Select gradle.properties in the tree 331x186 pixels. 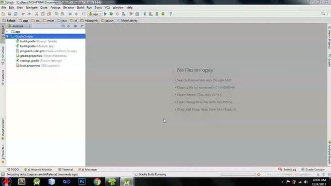point(41,56)
